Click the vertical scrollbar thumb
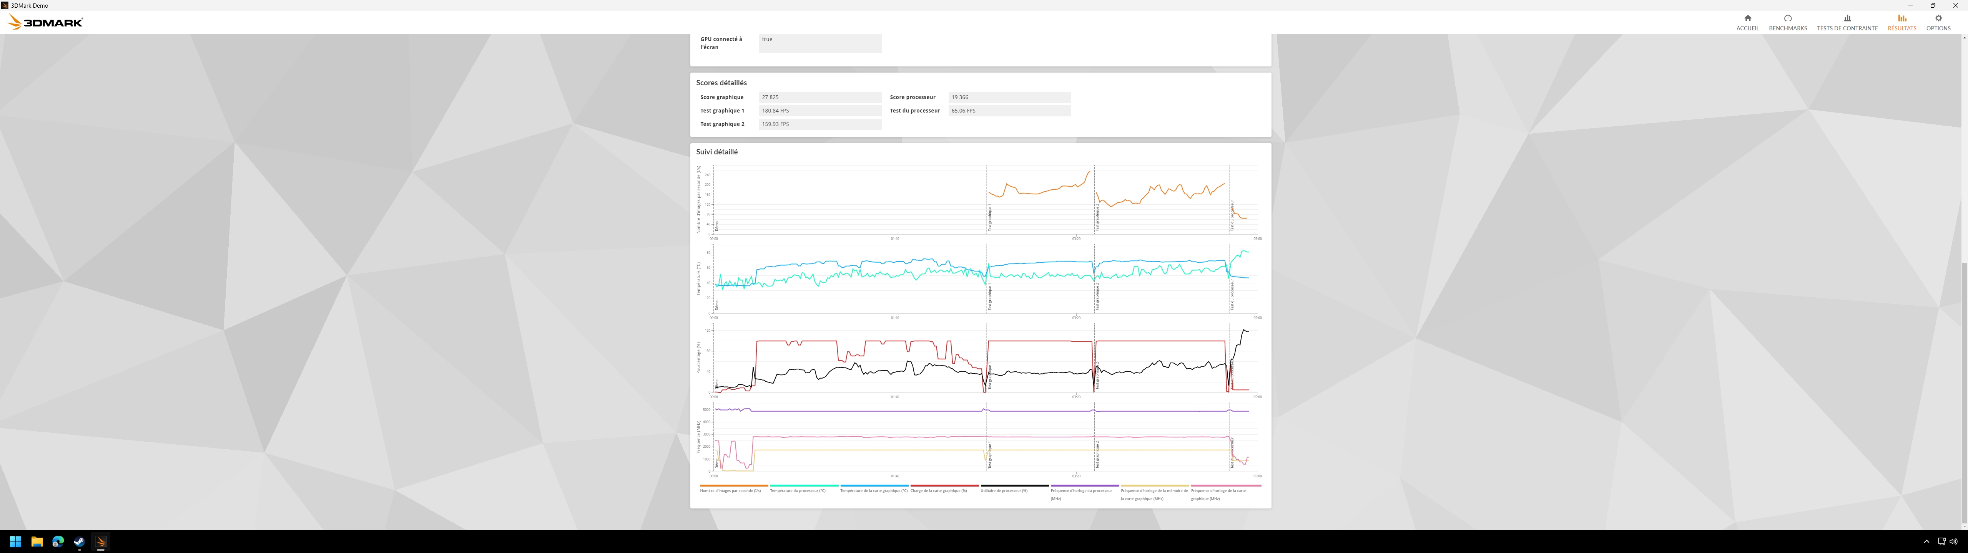The height and width of the screenshot is (553, 1968). point(1964,393)
